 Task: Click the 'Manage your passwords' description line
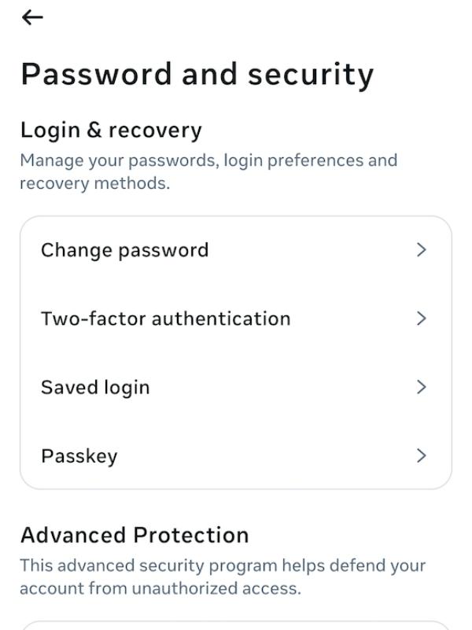pos(208,160)
